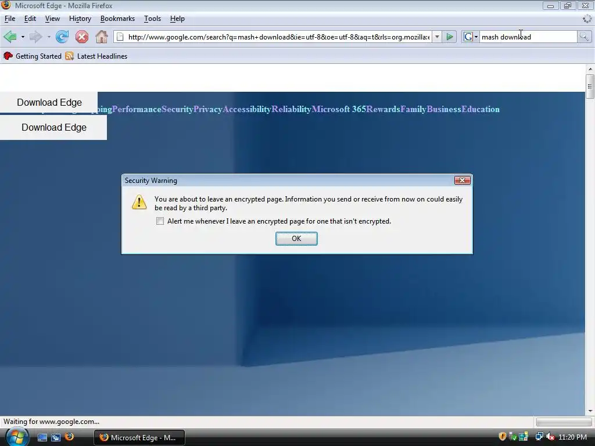Open search engine selector dropdown
Screen dimensions: 595x446
coord(476,37)
